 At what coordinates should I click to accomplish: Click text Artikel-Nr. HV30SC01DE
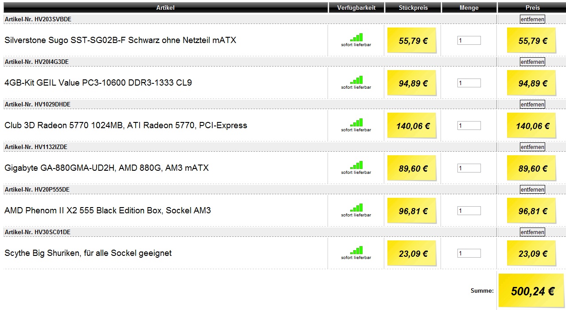pos(37,232)
